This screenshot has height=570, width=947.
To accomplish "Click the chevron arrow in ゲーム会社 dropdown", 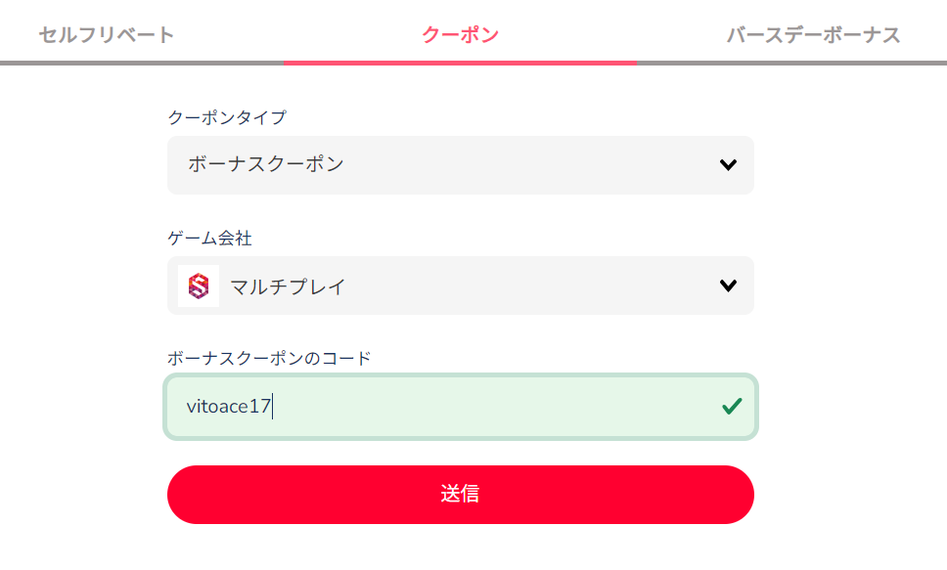I will [x=728, y=285].
